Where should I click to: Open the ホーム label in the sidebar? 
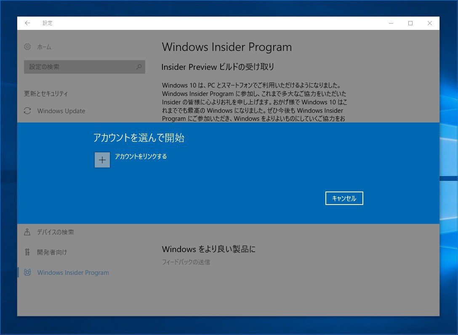click(44, 47)
